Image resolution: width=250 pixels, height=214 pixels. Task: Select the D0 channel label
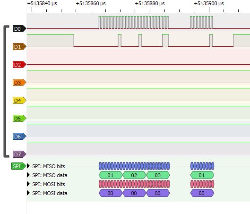pos(19,29)
